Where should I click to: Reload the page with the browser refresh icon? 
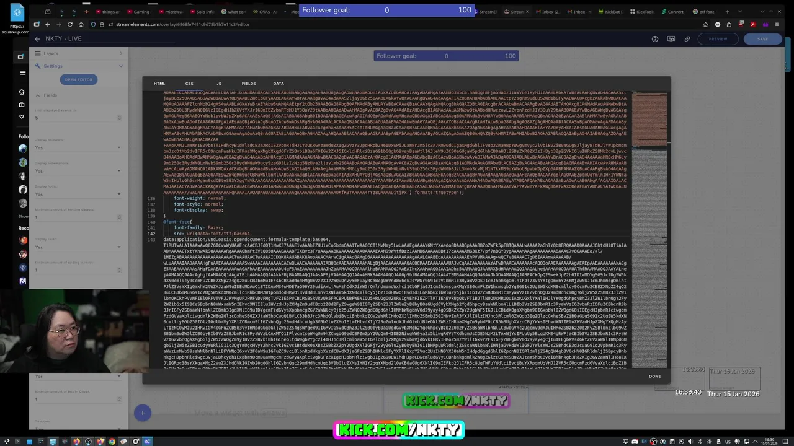(x=69, y=24)
